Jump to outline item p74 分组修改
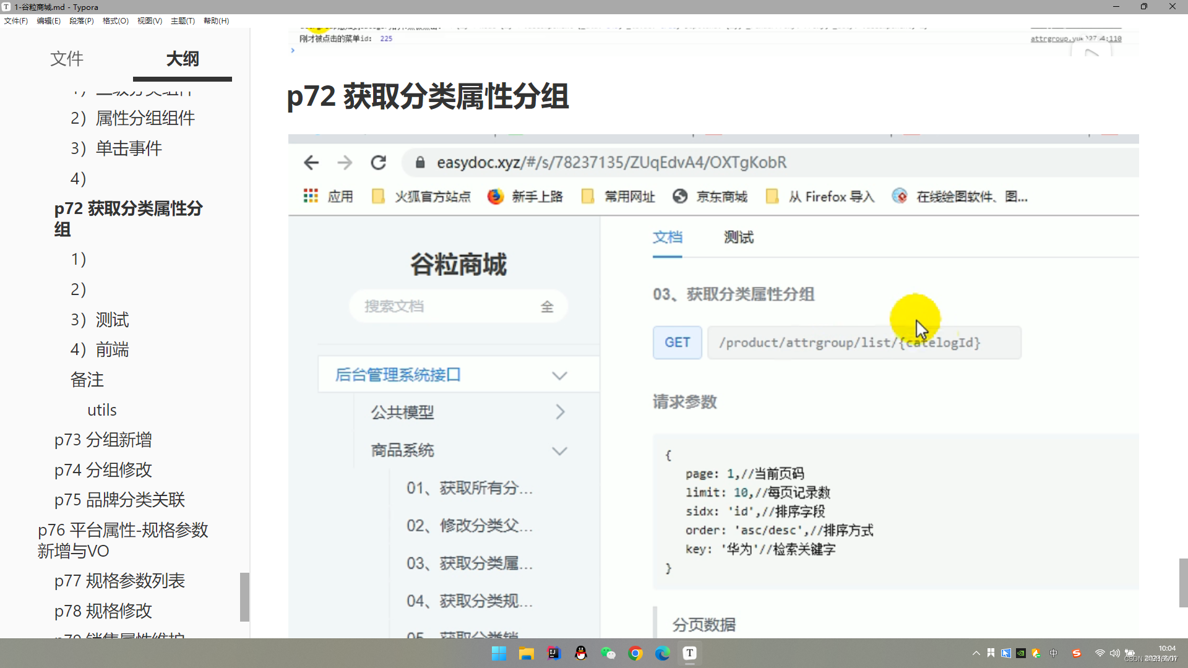The image size is (1188, 668). 103,470
